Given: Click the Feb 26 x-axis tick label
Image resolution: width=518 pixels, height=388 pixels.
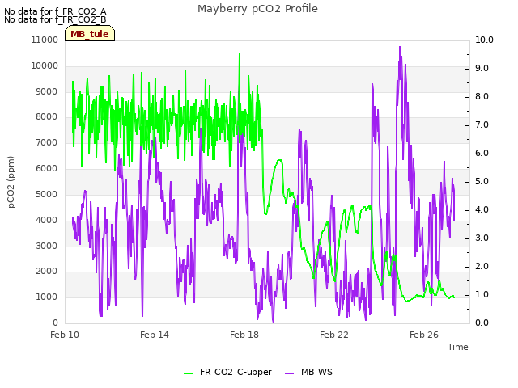Looking at the screenshot, I should pos(424,335).
